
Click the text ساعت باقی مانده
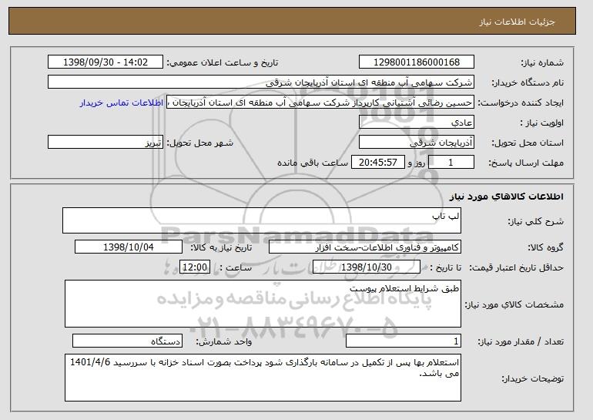pos(313,163)
